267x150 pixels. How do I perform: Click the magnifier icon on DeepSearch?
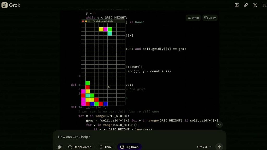click(70, 147)
